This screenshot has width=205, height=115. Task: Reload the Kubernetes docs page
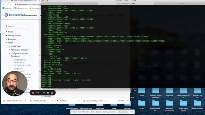coord(11,4)
